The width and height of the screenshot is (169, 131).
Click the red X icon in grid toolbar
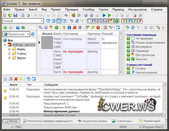(75, 27)
